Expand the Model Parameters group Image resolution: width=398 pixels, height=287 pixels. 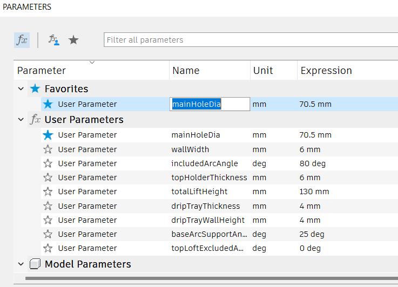click(x=21, y=264)
